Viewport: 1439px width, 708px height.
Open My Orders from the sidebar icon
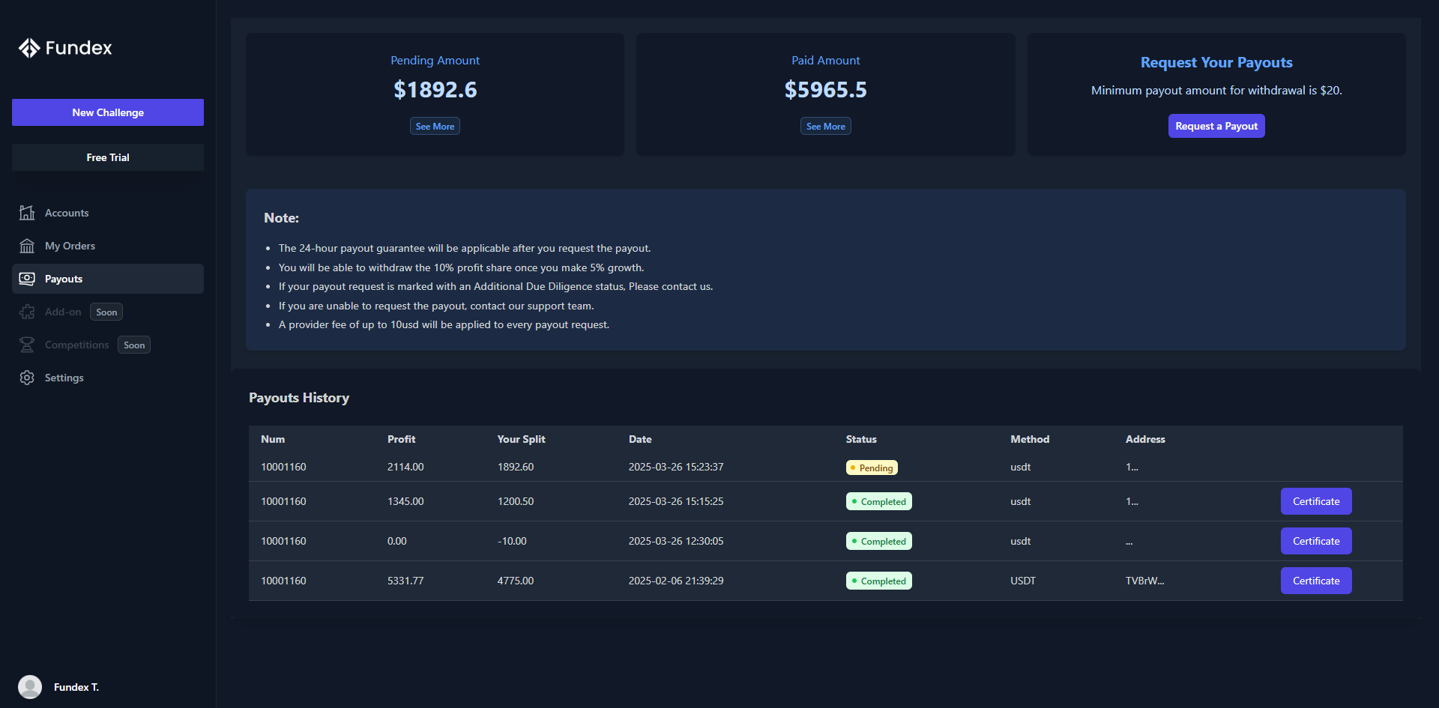coord(27,246)
